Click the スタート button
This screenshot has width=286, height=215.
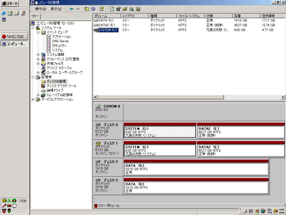click(x=9, y=3)
